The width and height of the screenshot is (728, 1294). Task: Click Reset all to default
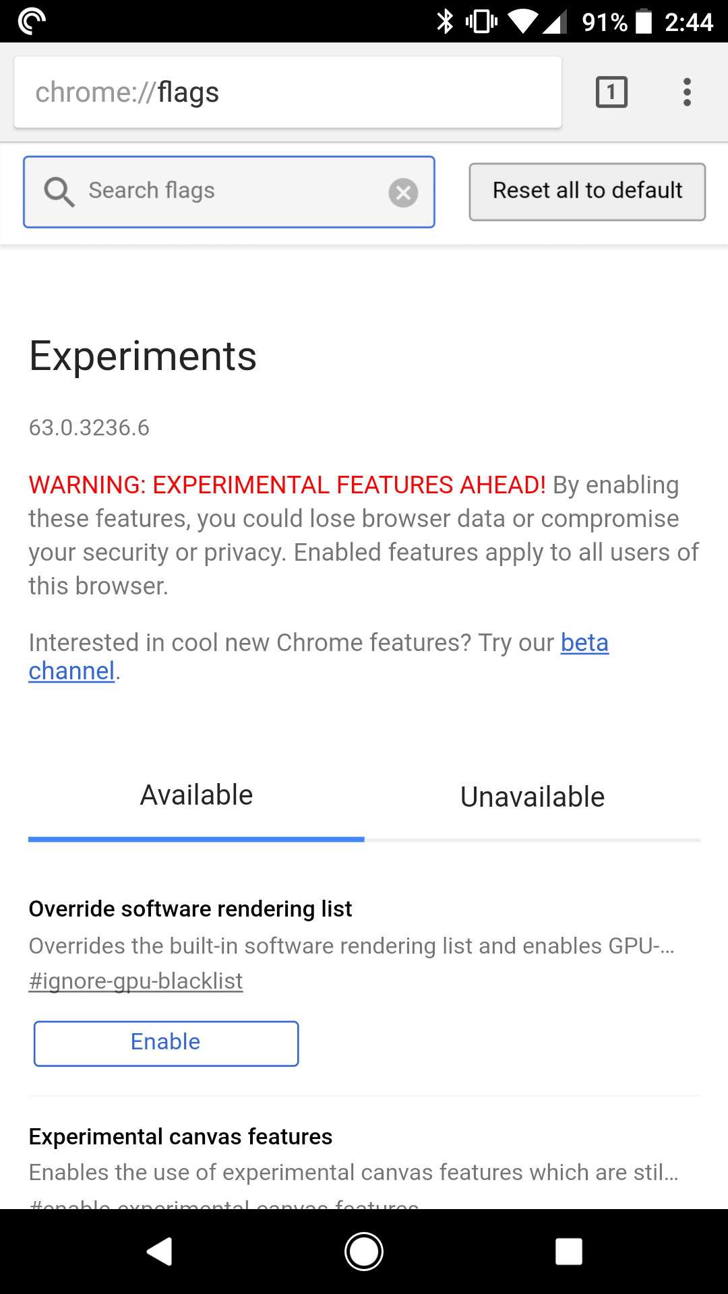[586, 191]
